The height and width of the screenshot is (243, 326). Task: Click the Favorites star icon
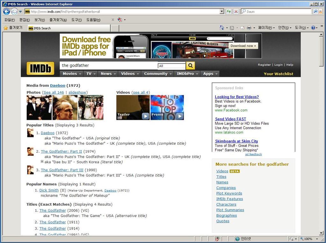tap(6, 28)
